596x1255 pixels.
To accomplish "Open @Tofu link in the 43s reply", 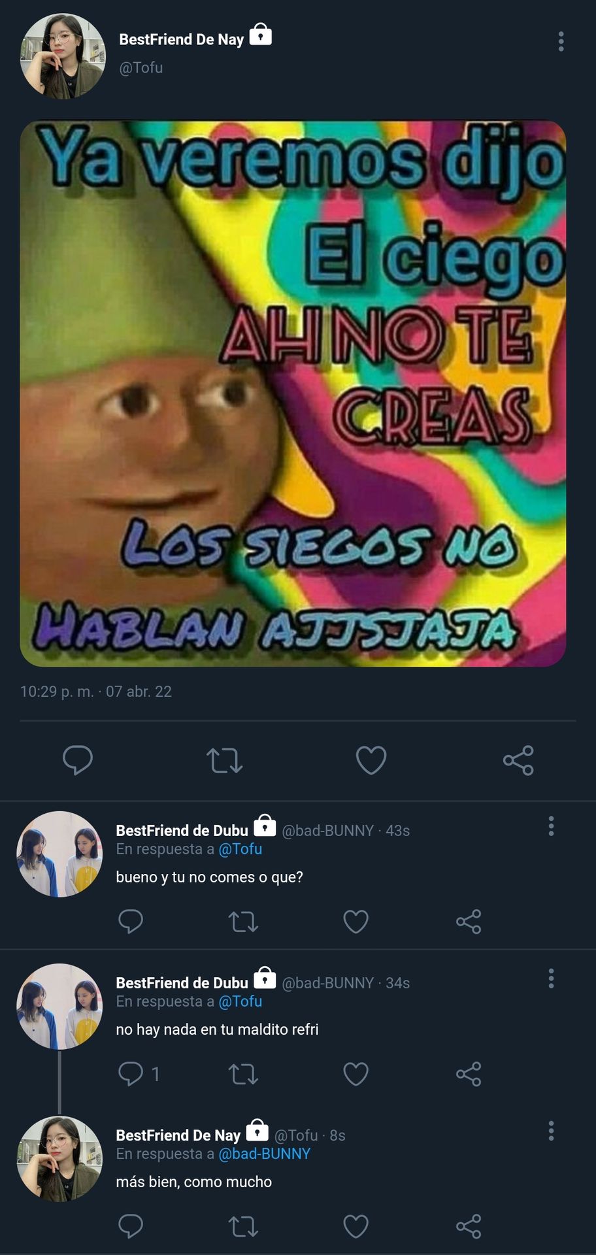I will click(240, 849).
